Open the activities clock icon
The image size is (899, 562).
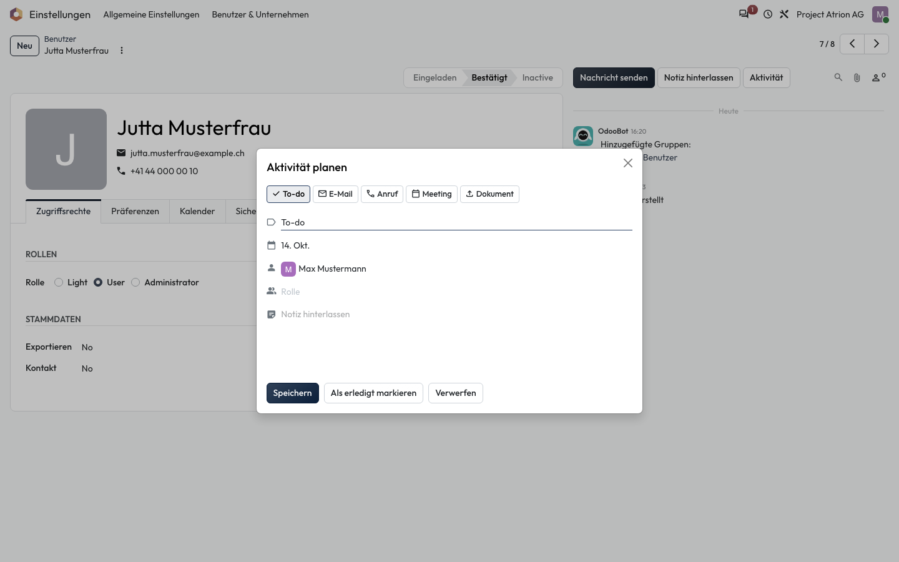768,14
